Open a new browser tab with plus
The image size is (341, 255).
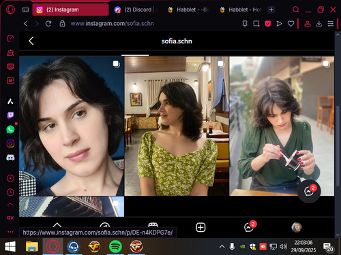coord(271,10)
